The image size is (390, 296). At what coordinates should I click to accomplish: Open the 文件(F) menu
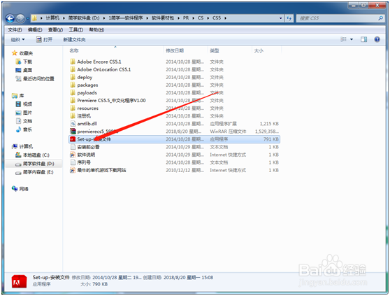[x=15, y=30]
